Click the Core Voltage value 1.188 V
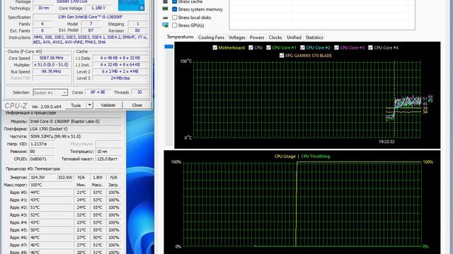This screenshot has height=254, width=453. click(x=98, y=8)
